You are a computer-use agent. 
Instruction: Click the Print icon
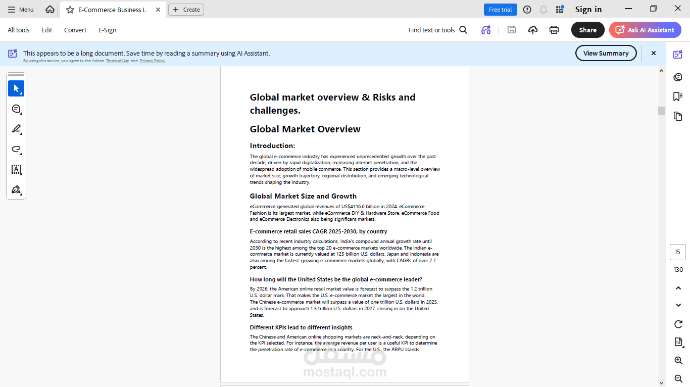point(554,30)
